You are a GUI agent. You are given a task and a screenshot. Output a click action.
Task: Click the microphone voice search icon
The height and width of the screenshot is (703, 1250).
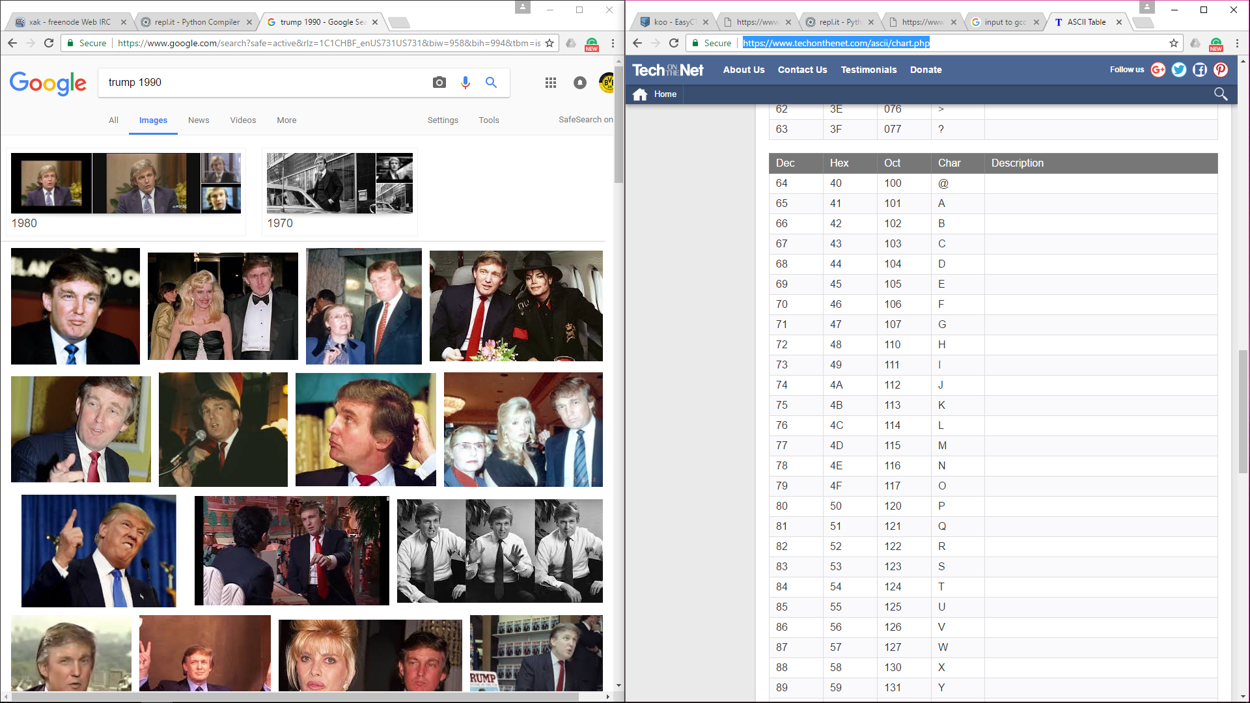coord(465,83)
